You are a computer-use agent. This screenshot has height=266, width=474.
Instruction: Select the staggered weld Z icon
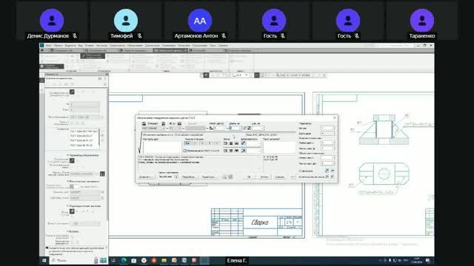(249, 128)
